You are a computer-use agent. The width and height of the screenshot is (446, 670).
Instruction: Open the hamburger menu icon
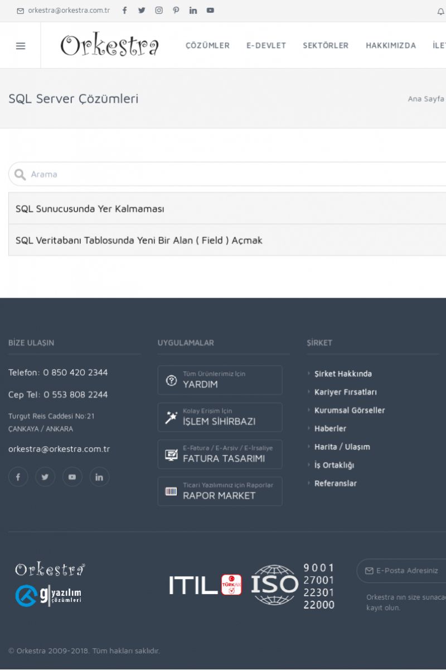tap(21, 46)
